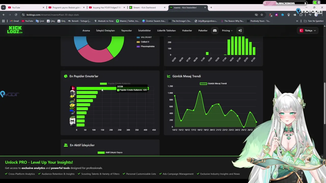Open Akatsuki no Yona bookmark
Image resolution: width=326 pixels, height=183 pixels.
[104, 21]
